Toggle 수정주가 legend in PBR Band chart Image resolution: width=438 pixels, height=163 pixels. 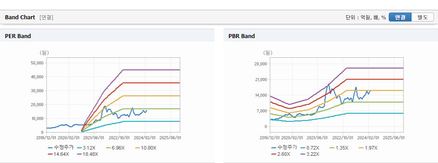tap(284, 148)
